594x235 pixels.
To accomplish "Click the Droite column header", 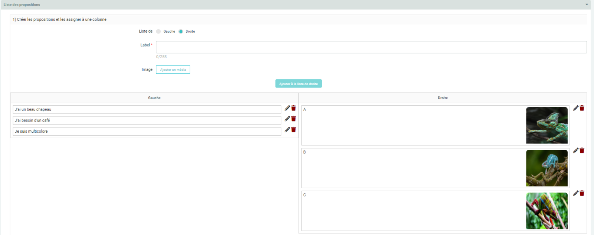I will point(443,98).
